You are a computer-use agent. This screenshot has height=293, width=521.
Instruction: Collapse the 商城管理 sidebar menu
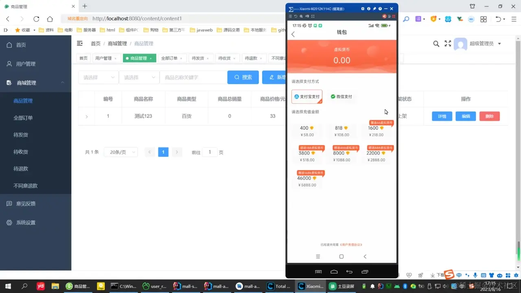pos(35,83)
